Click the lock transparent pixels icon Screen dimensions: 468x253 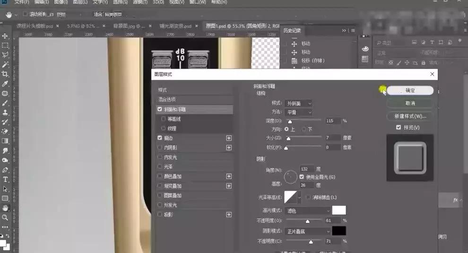click(390, 63)
